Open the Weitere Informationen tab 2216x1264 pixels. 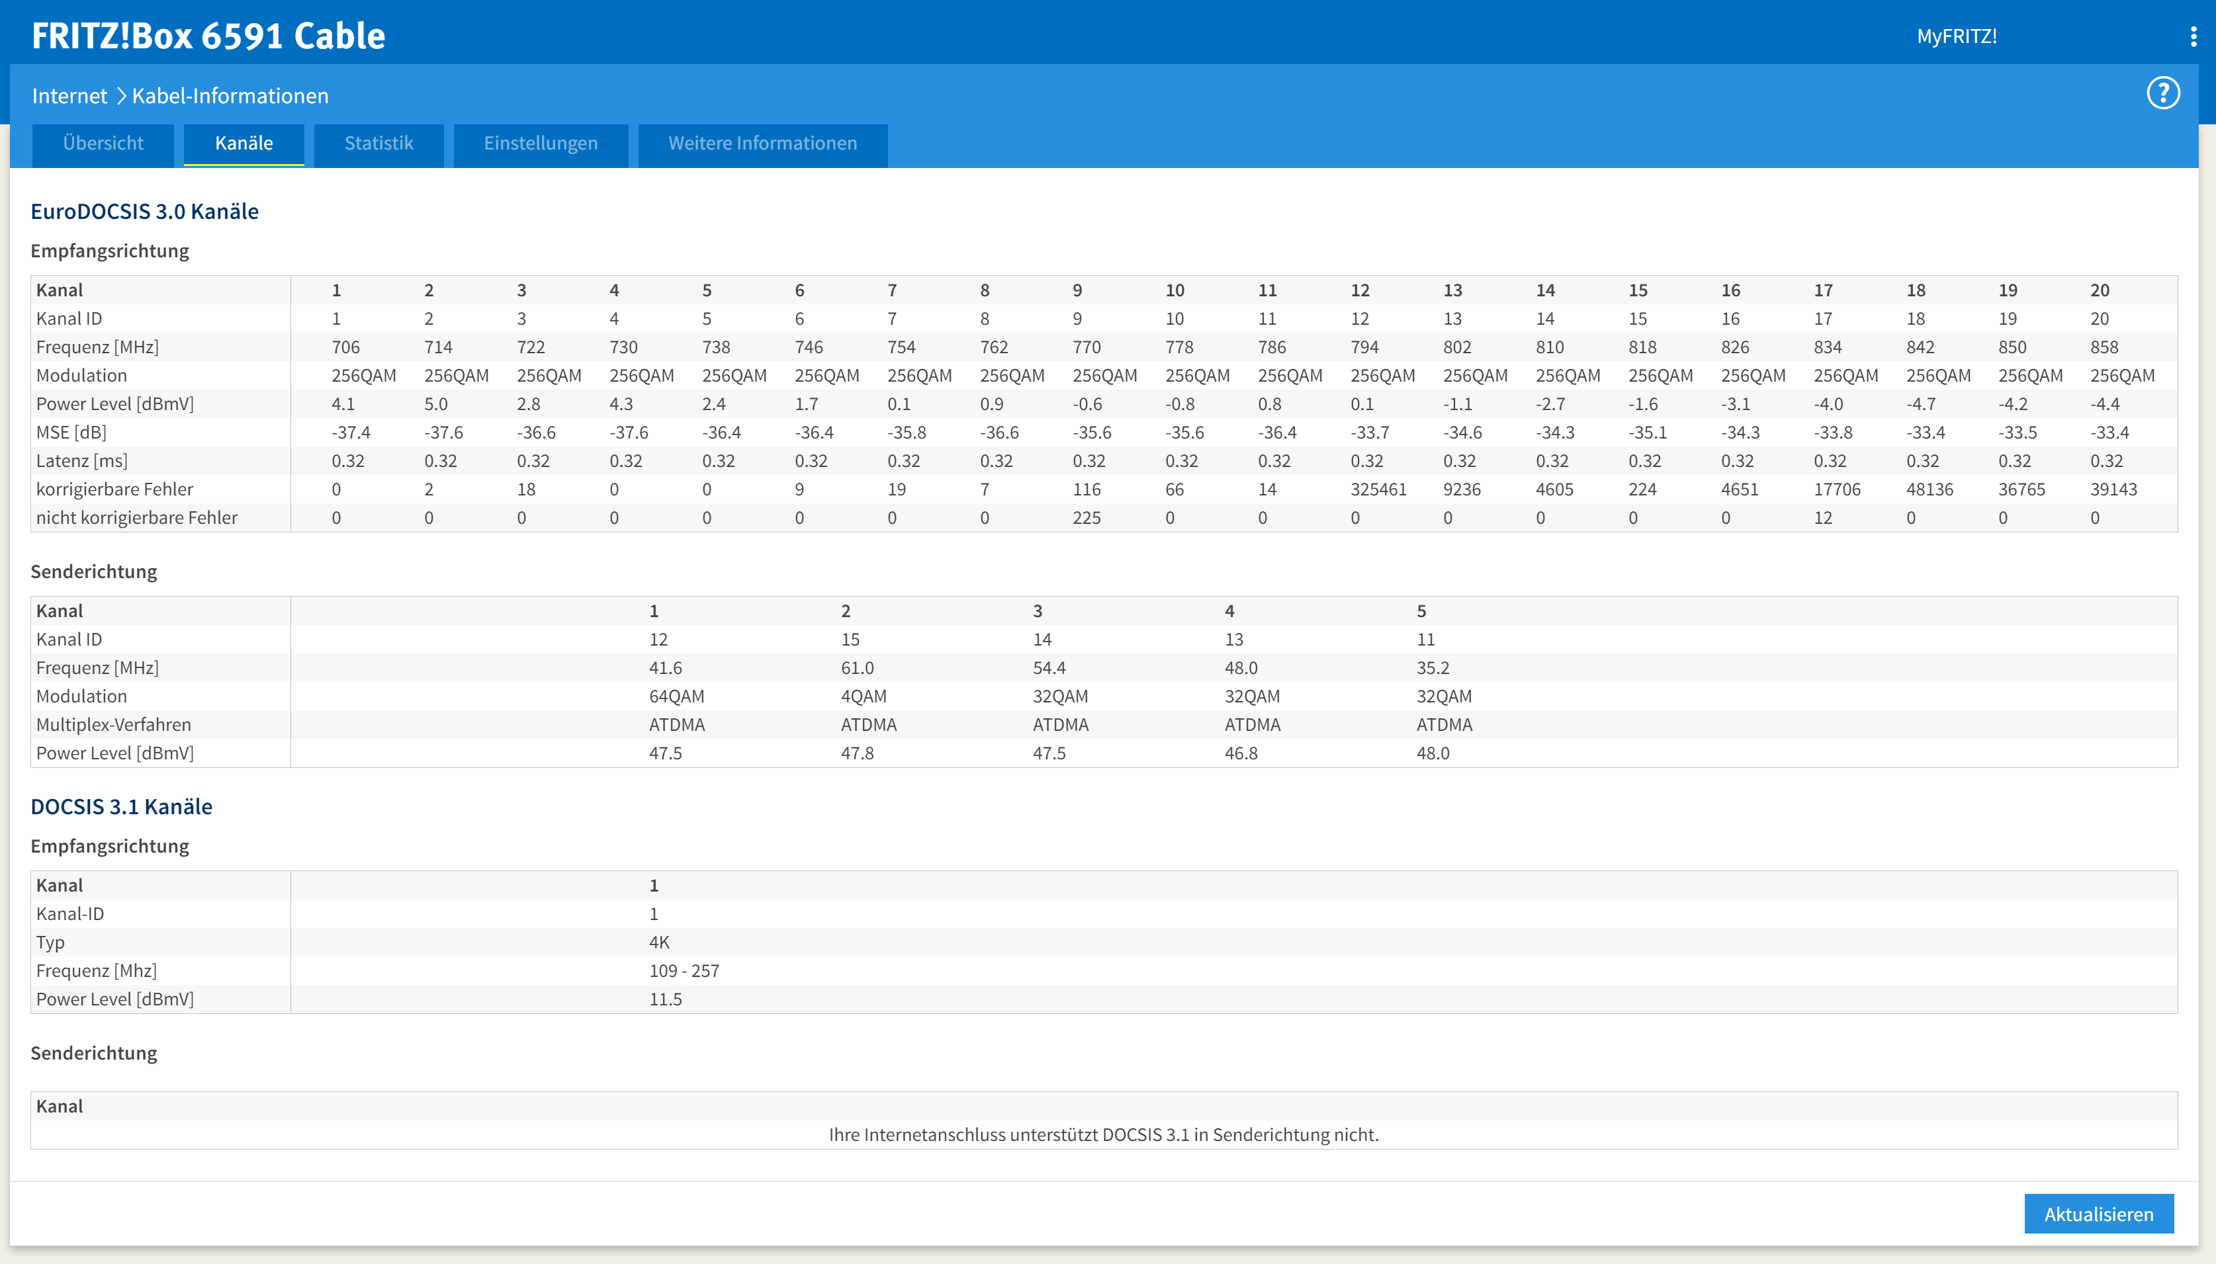tap(762, 144)
